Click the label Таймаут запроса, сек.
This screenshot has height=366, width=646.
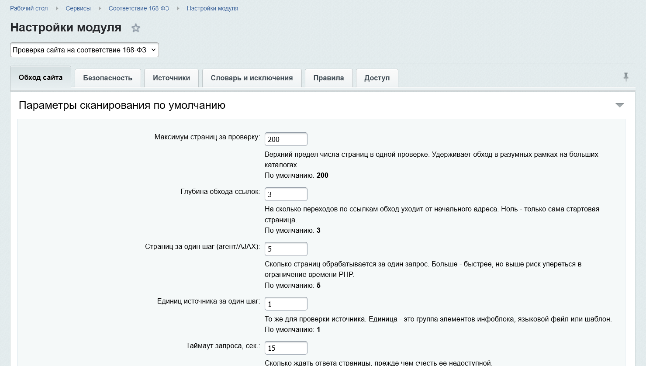[223, 346]
